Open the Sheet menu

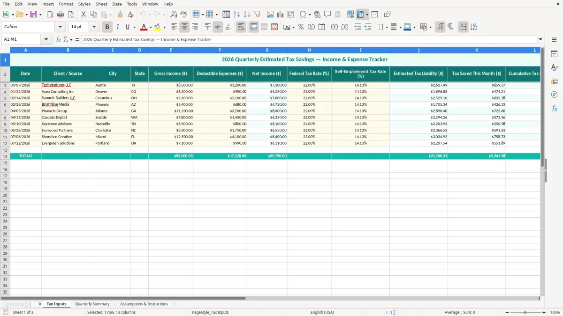click(x=101, y=4)
